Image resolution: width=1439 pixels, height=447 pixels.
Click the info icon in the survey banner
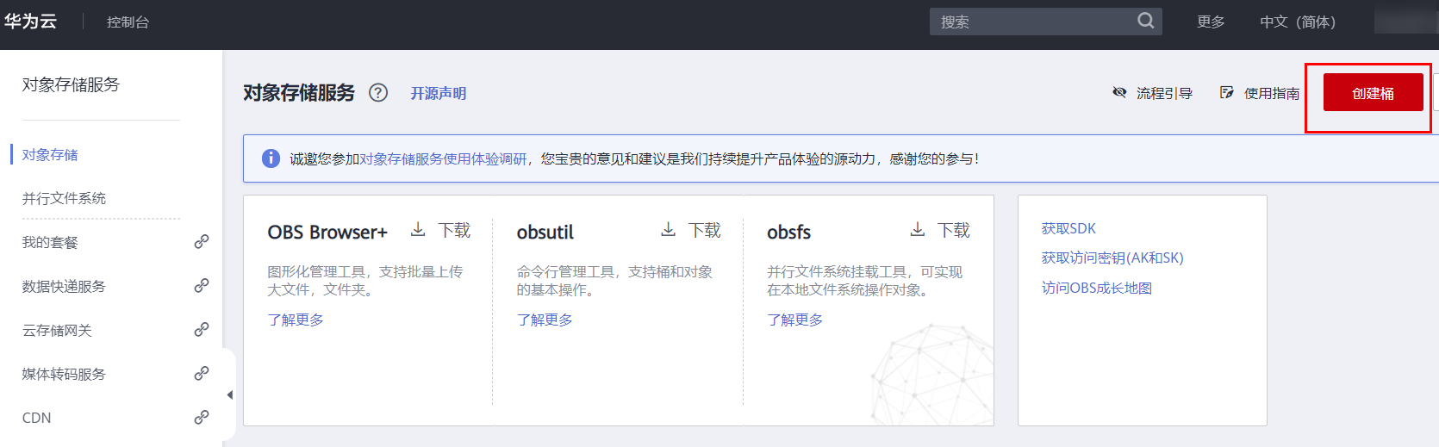pos(271,158)
